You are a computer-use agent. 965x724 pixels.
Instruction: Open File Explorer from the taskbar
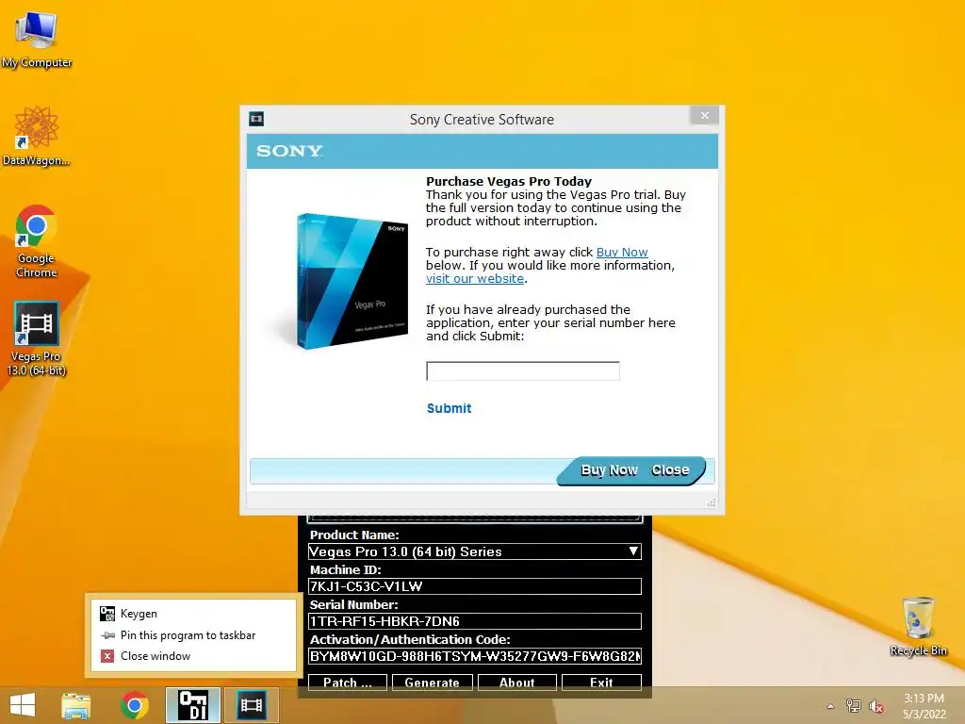coord(75,705)
